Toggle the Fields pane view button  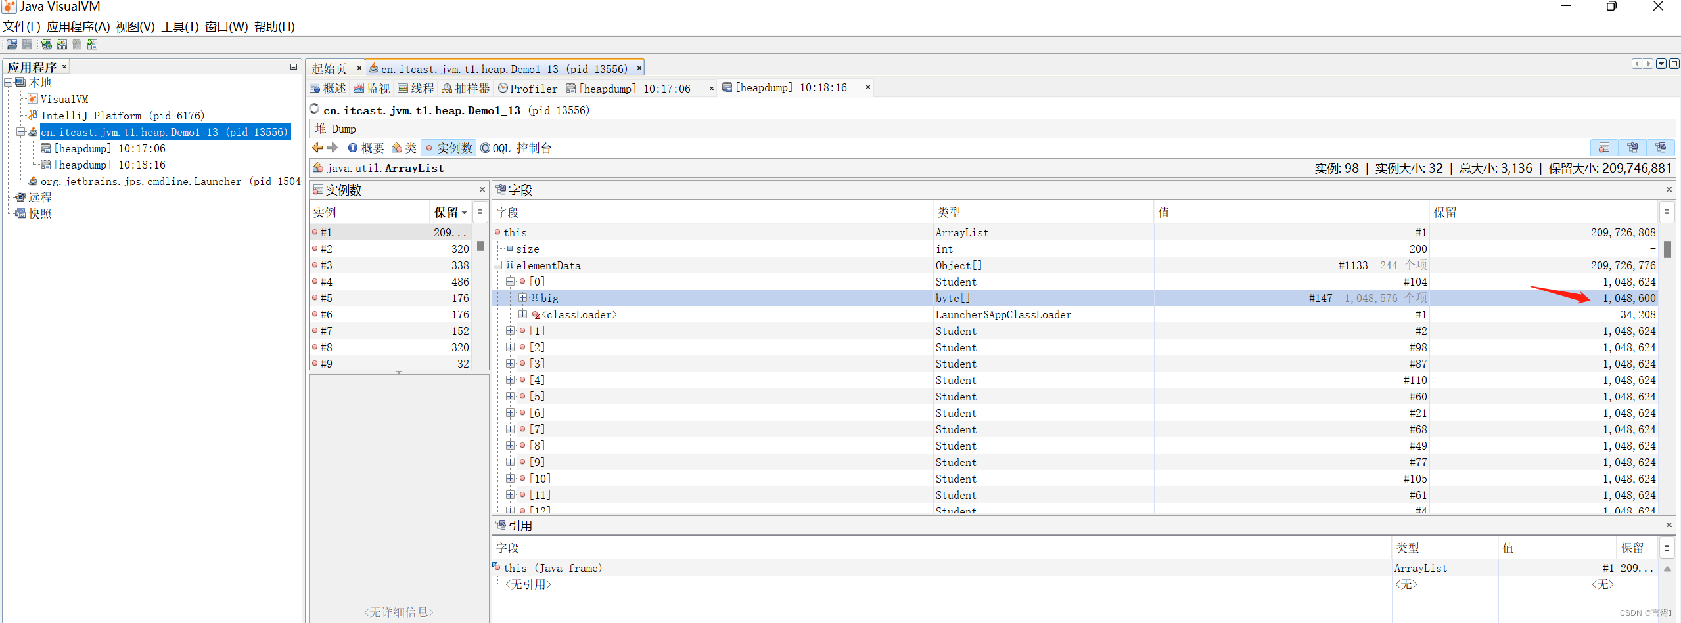1632,148
